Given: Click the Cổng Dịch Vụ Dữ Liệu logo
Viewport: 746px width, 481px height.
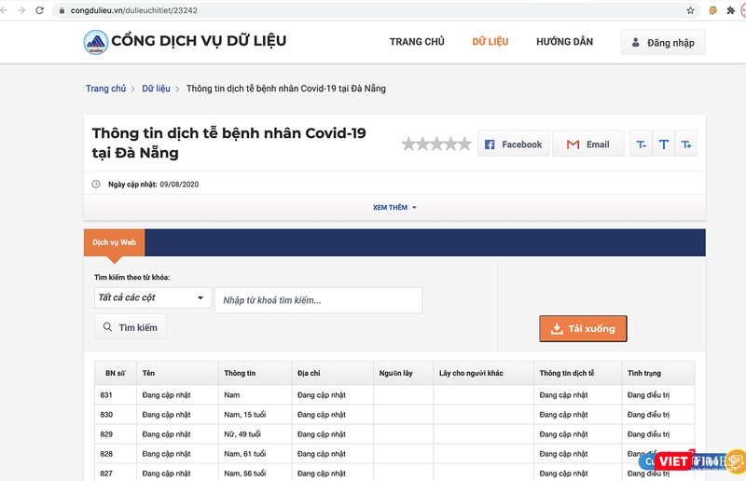Looking at the screenshot, I should [x=95, y=42].
